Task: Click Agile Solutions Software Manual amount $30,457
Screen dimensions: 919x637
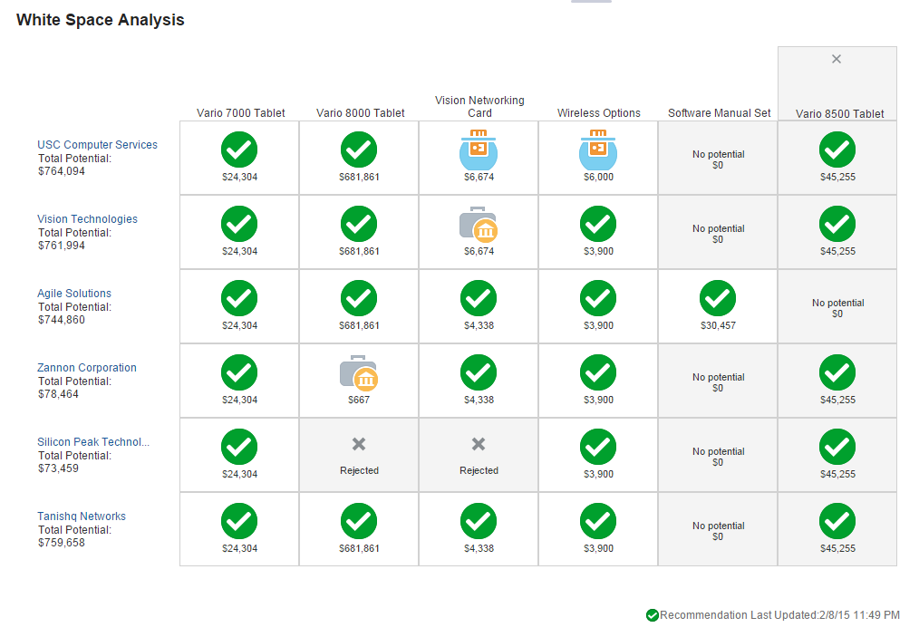Action: pos(718,326)
